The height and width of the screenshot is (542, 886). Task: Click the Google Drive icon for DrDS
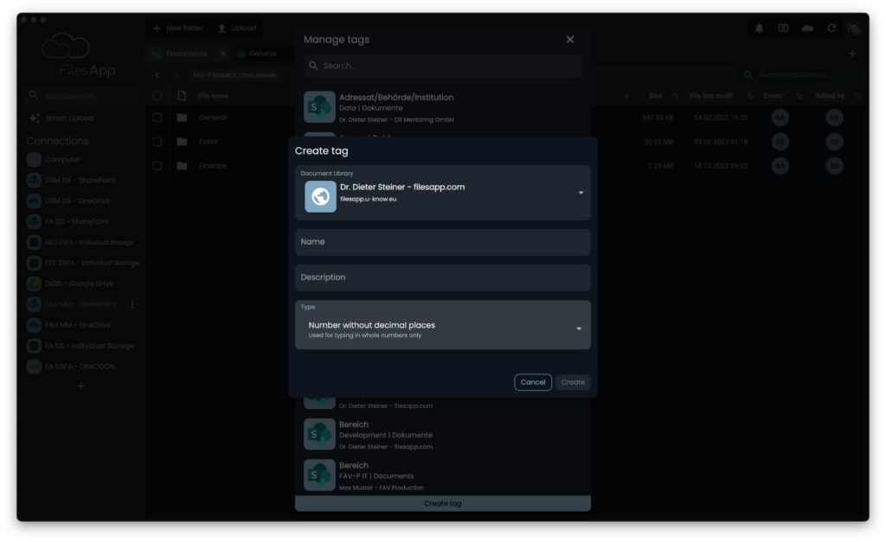(x=34, y=284)
